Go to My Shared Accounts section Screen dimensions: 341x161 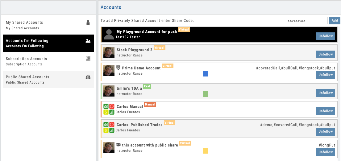(x=24, y=25)
